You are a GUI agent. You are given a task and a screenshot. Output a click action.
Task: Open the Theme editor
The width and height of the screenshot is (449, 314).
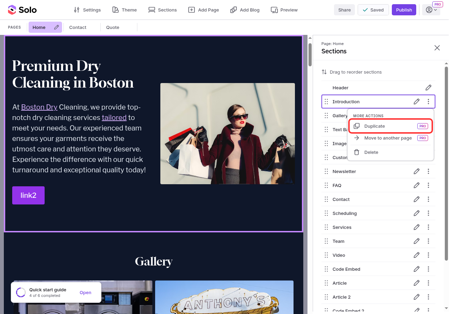(124, 10)
